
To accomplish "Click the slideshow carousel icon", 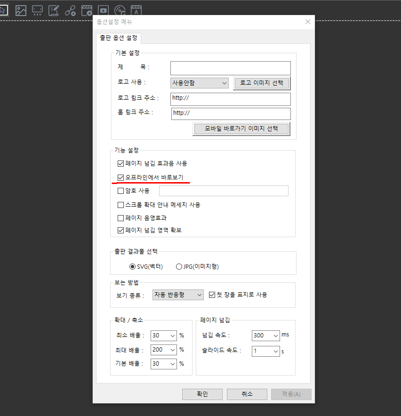I will tap(37, 10).
